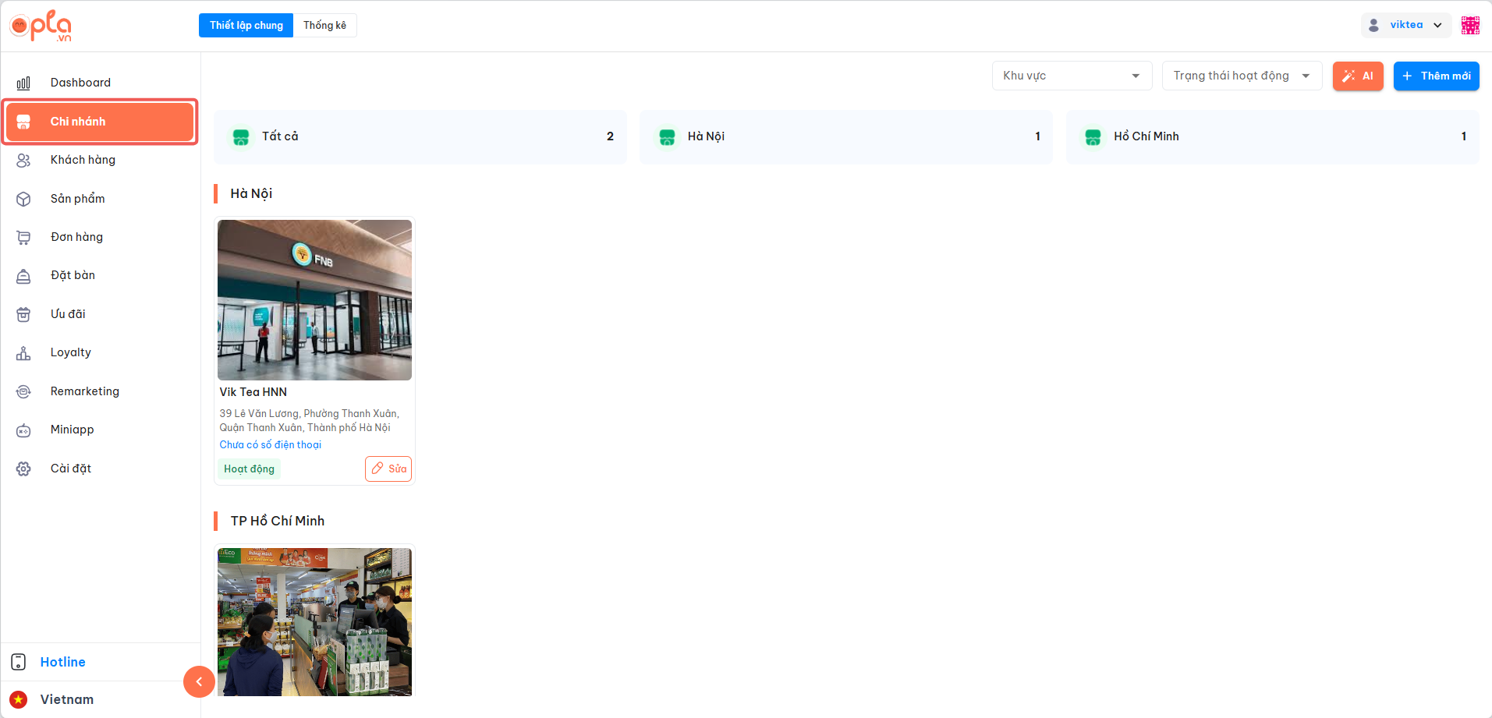Open the viktea account menu
Viewport: 1492px width, 718px height.
tap(1405, 25)
